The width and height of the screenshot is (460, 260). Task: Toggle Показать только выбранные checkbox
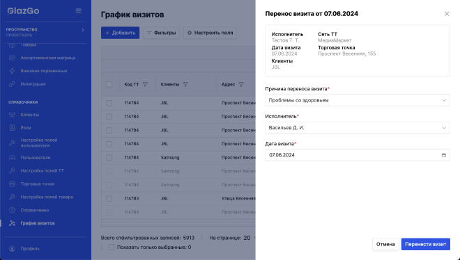click(x=112, y=247)
